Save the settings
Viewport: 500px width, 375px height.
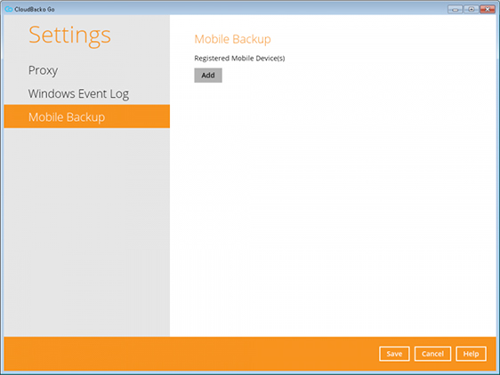394,354
